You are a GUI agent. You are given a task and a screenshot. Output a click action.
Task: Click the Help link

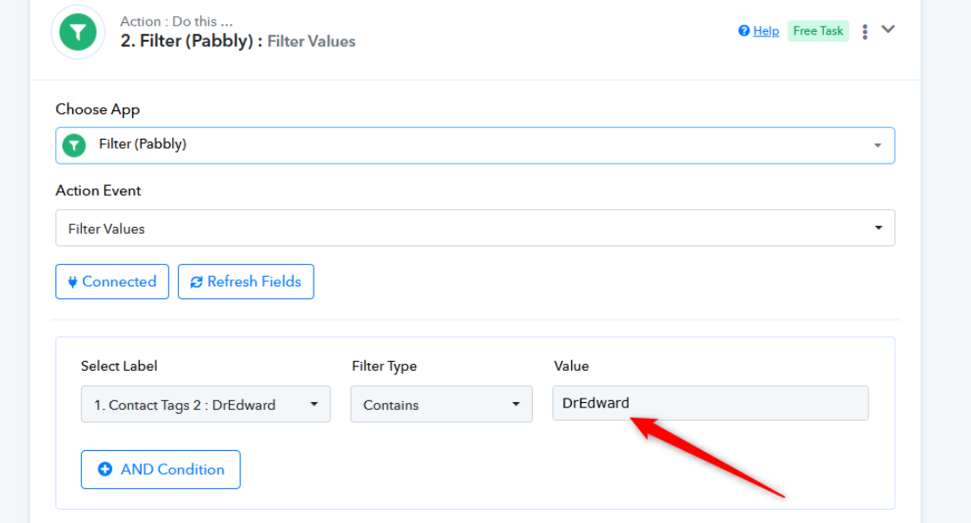click(766, 31)
